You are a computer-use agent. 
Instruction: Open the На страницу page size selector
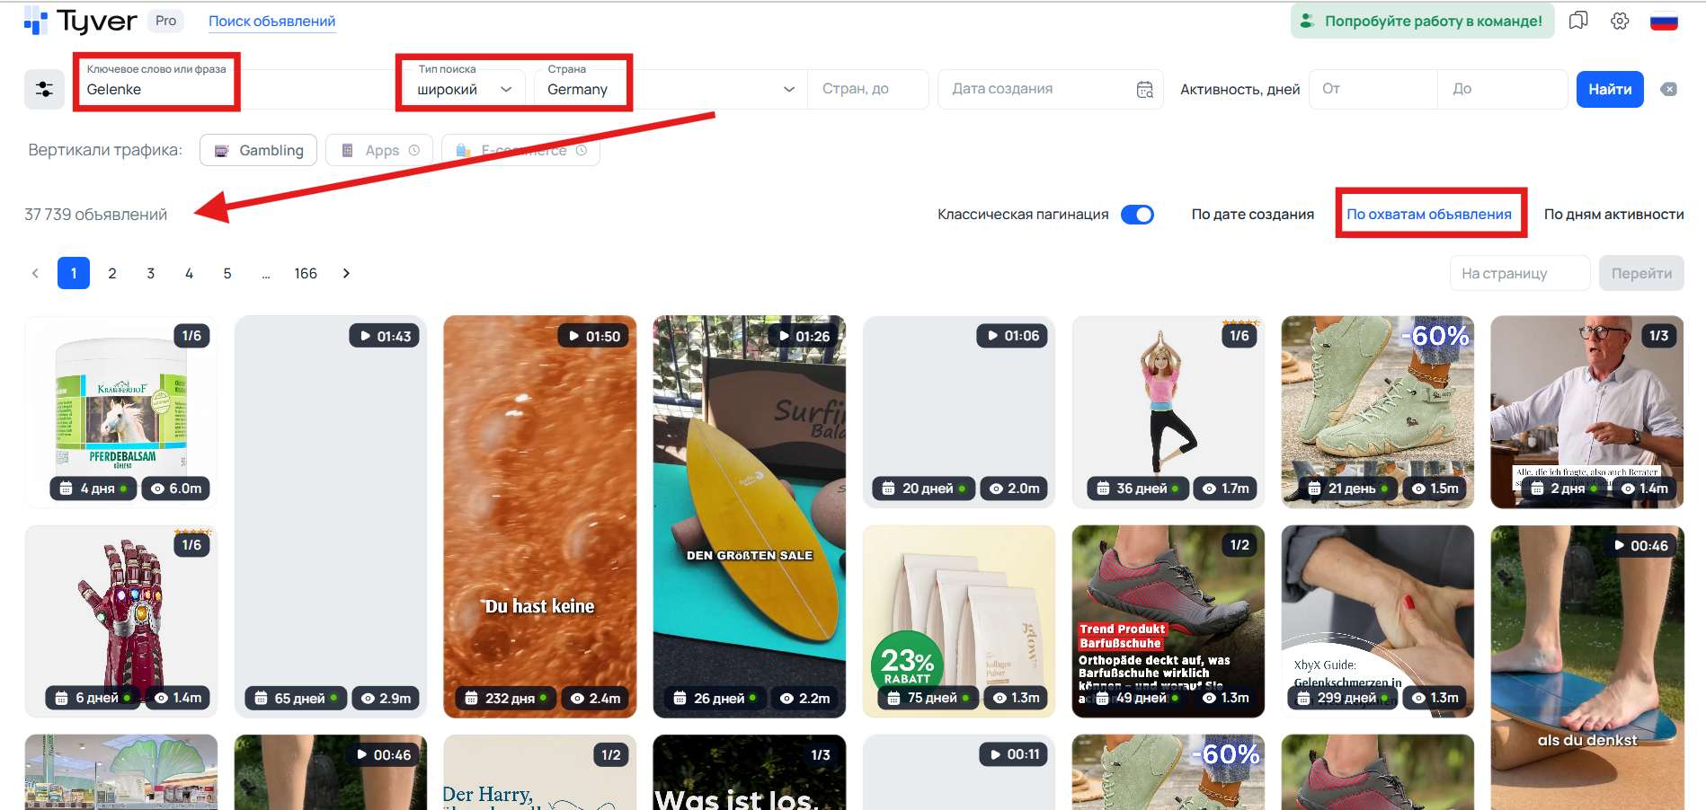click(x=1519, y=272)
